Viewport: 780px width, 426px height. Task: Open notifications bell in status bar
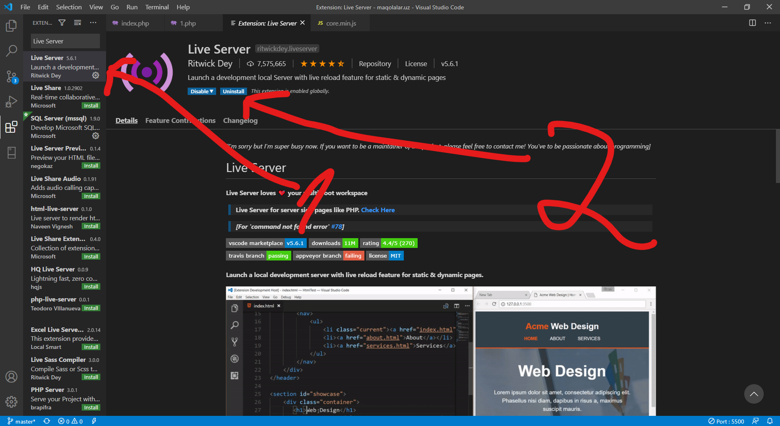770,421
